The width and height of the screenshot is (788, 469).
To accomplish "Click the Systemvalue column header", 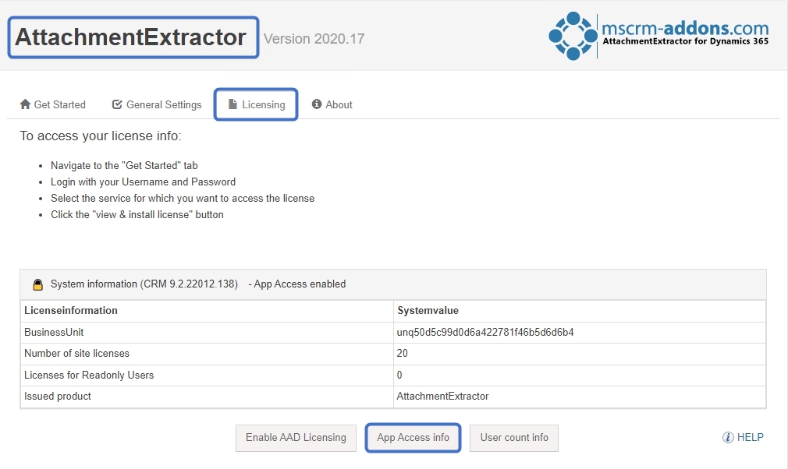I will (x=428, y=311).
